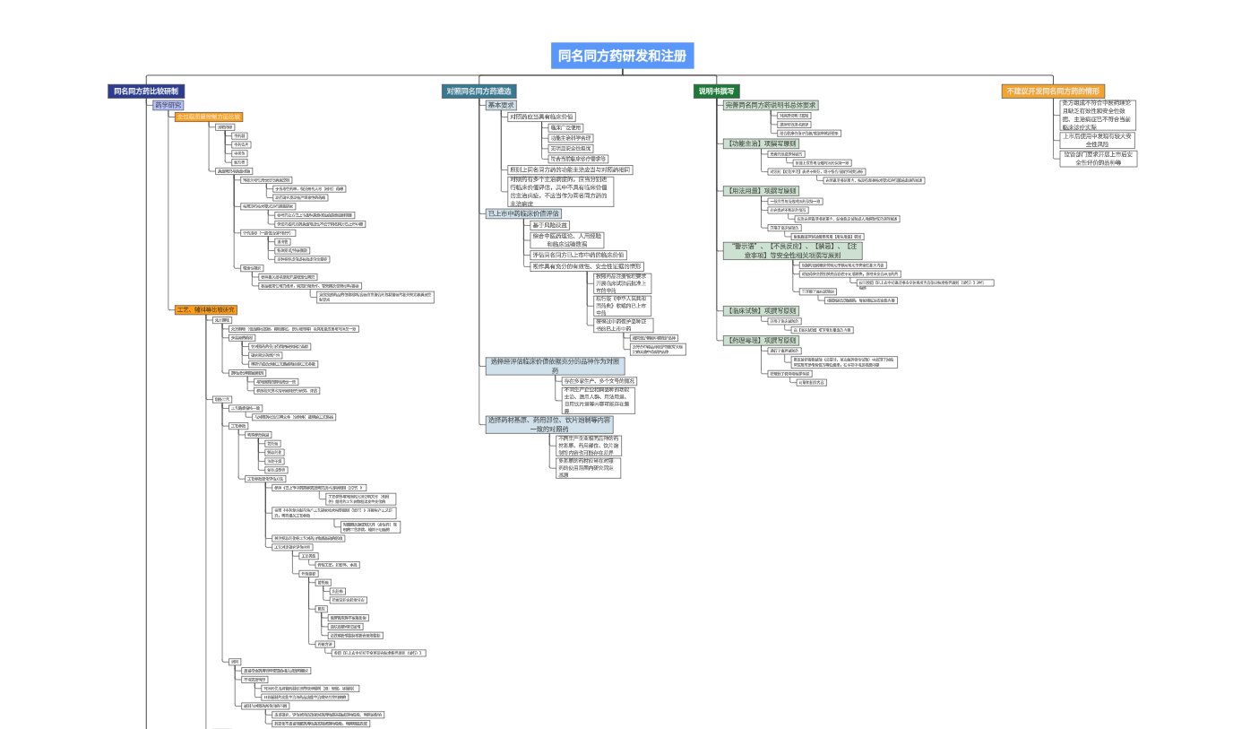Select node 监管部门要求开展上市后安全性评价的品种等

coord(1098,158)
